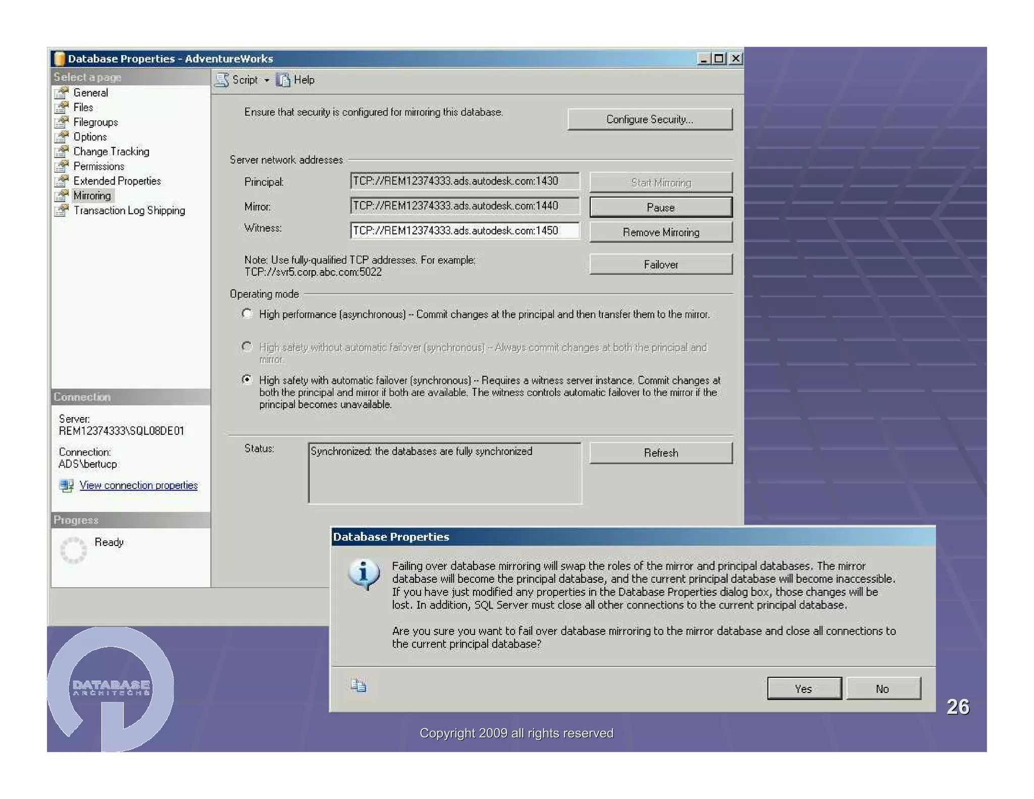Click the Change Tracking page icon
Image resolution: width=1034 pixels, height=799 pixels.
(x=62, y=152)
